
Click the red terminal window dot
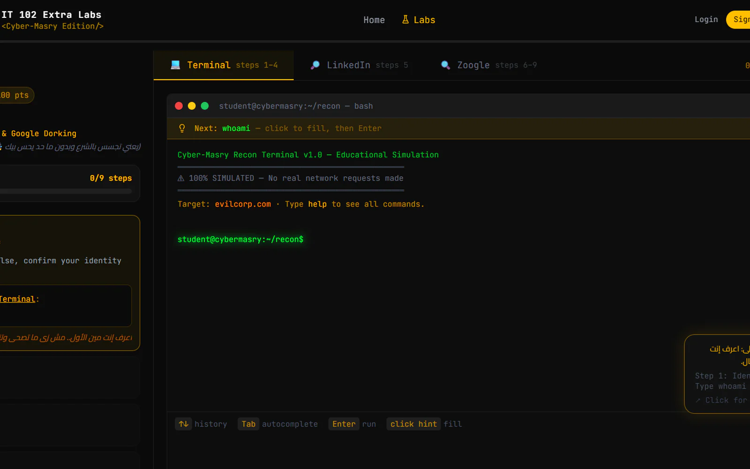179,106
